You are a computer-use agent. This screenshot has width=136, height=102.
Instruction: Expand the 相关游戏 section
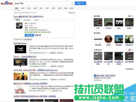131,16
